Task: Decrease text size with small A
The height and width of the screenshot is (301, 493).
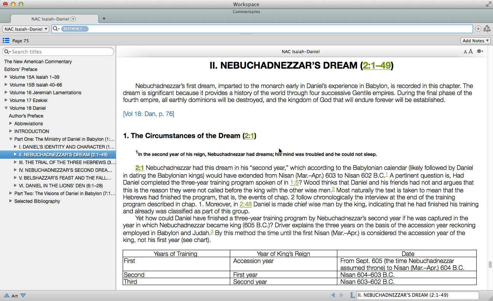Action: [x=465, y=52]
